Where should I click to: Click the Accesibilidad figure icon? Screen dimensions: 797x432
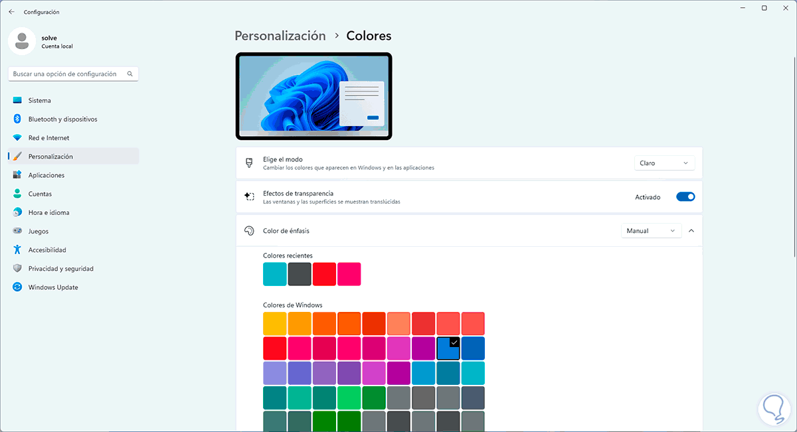pyautogui.click(x=17, y=250)
